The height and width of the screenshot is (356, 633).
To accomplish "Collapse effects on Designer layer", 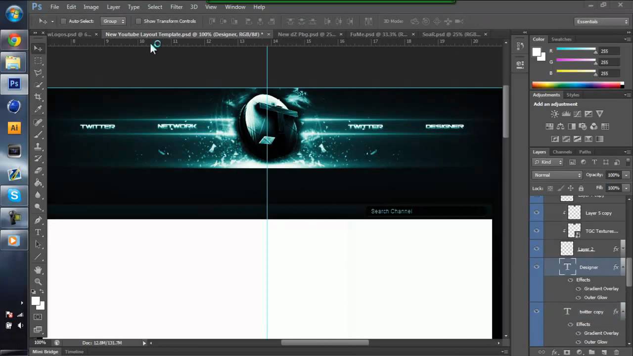I will (x=622, y=267).
